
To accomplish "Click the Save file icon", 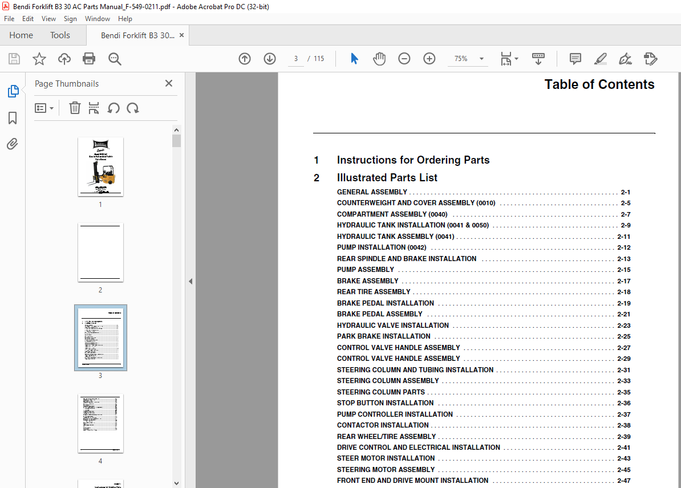I will 14,59.
